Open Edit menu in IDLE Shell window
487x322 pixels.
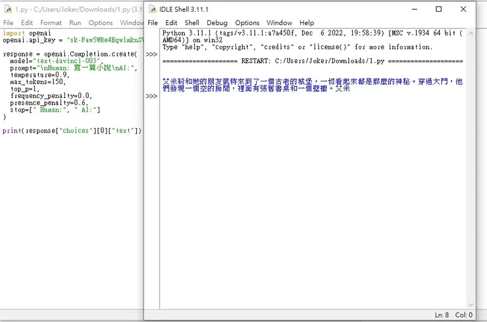pyautogui.click(x=171, y=22)
